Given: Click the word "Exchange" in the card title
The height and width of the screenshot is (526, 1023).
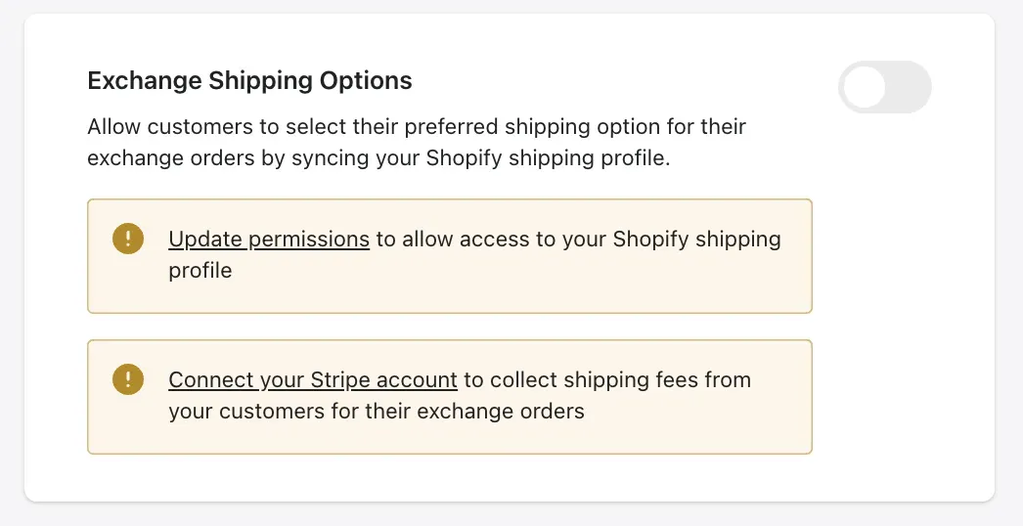Looking at the screenshot, I should pyautogui.click(x=145, y=80).
